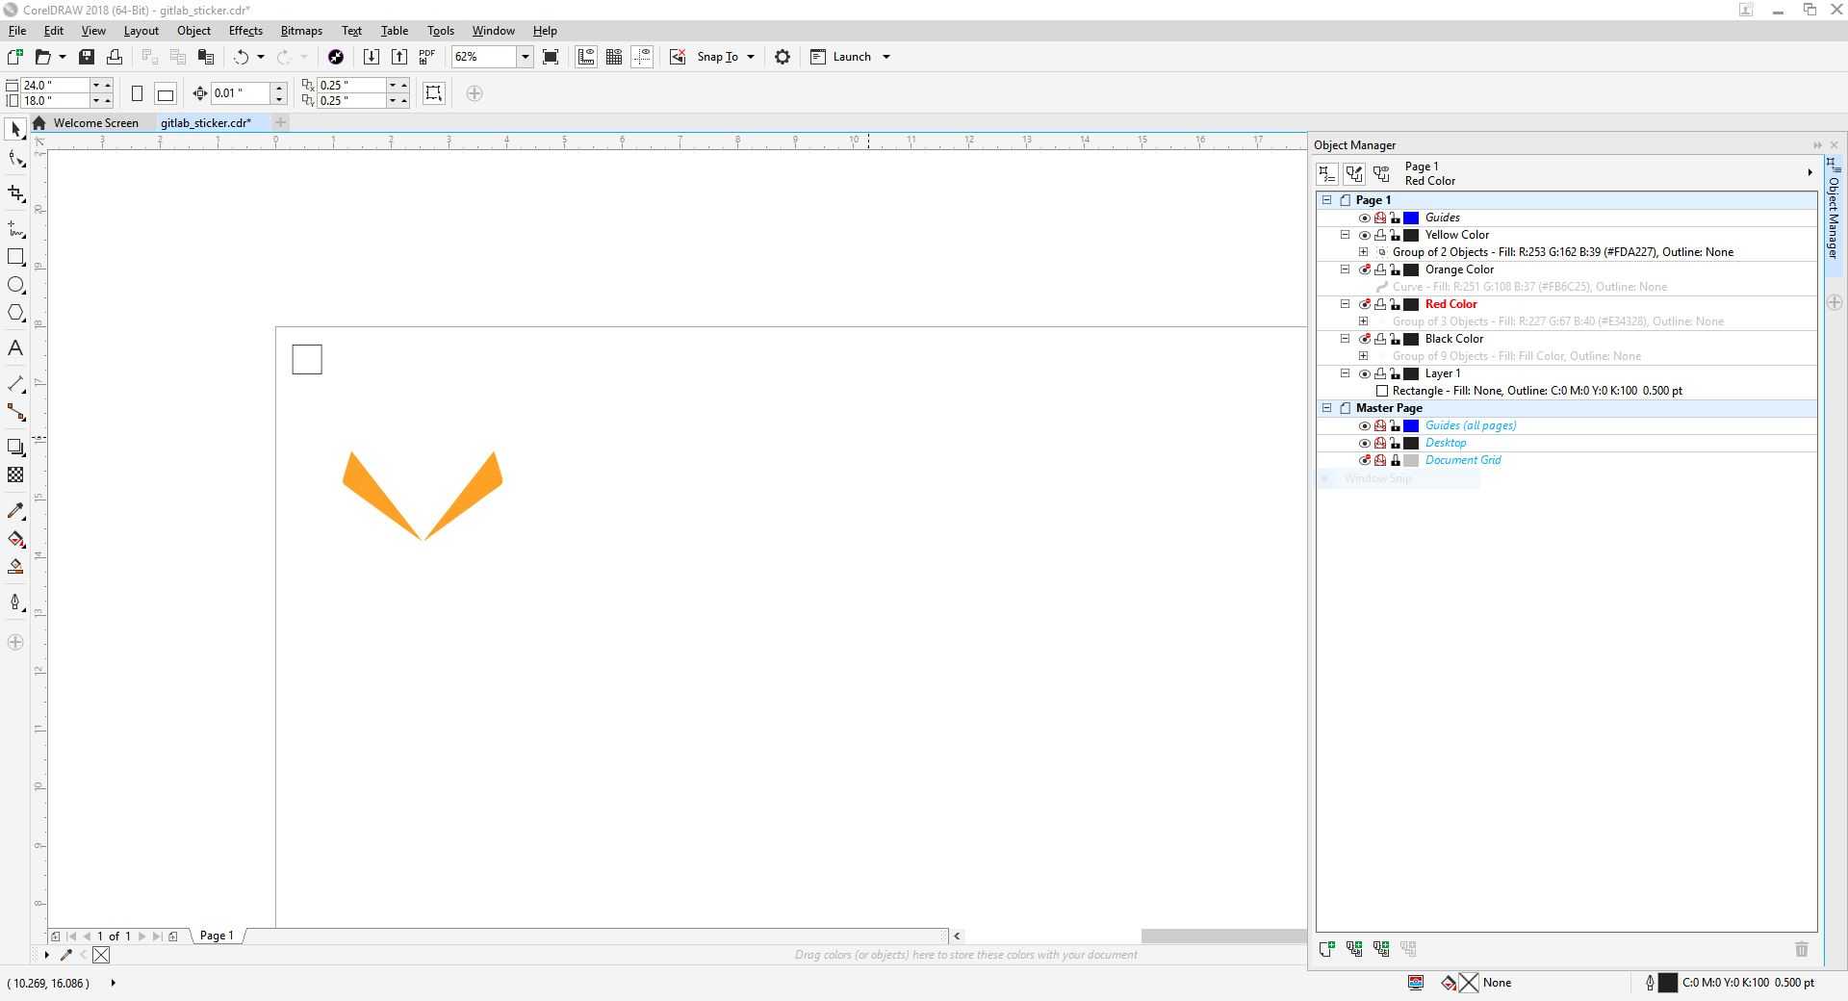Image resolution: width=1848 pixels, height=1001 pixels.
Task: Toggle Show Grid in the toolbar
Action: [x=614, y=57]
